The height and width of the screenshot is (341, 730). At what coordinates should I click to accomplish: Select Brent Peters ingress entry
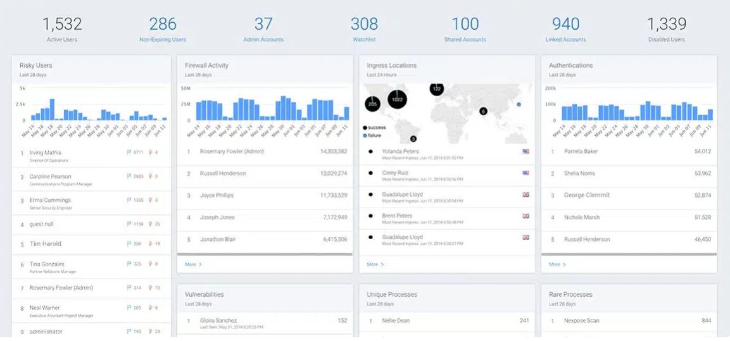click(447, 219)
